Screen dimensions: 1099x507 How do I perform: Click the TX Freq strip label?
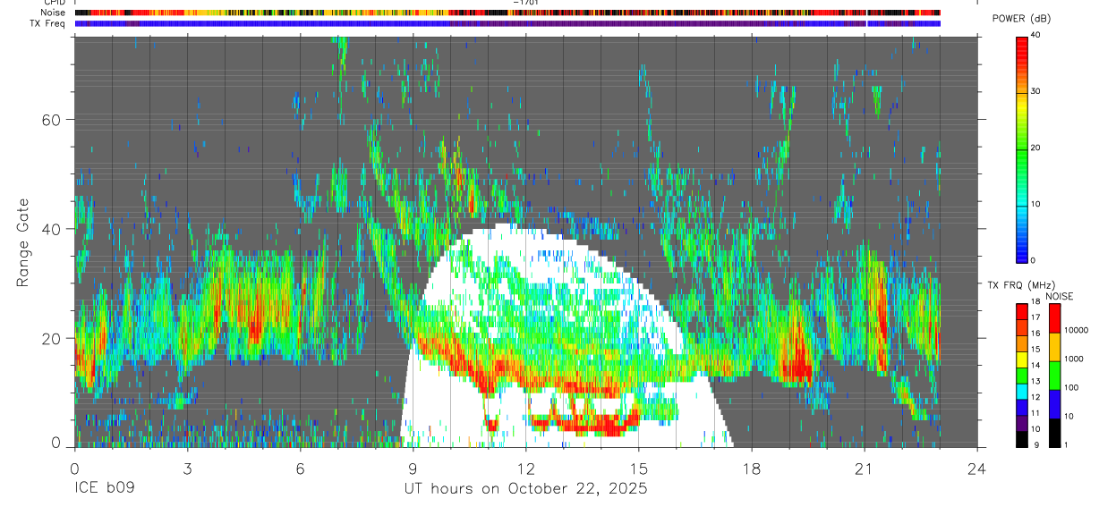(x=47, y=23)
